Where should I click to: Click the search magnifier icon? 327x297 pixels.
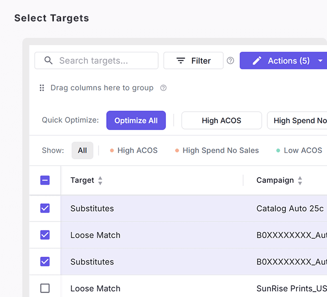48,61
